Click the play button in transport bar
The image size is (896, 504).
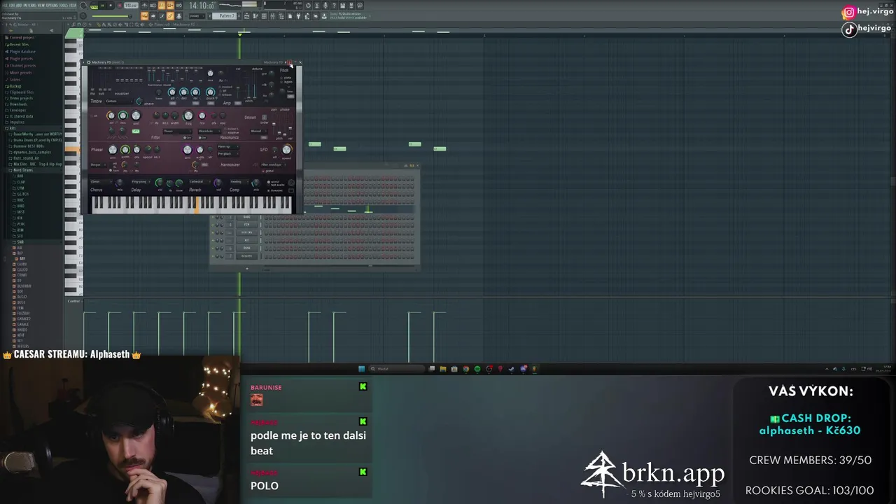coord(102,5)
